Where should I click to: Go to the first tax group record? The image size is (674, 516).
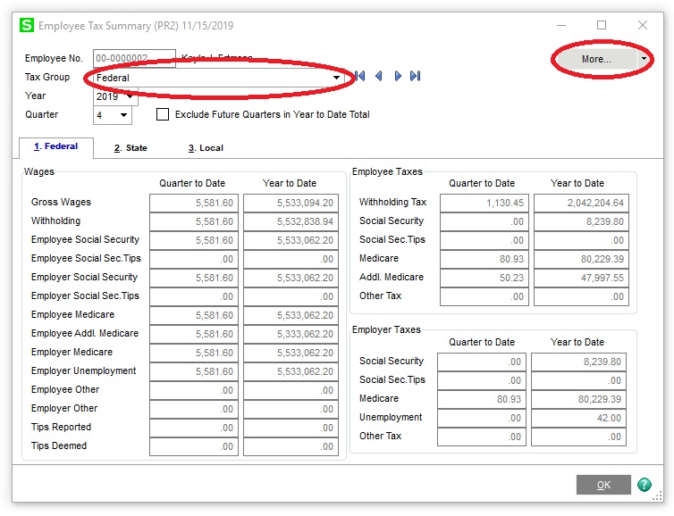coord(359,77)
